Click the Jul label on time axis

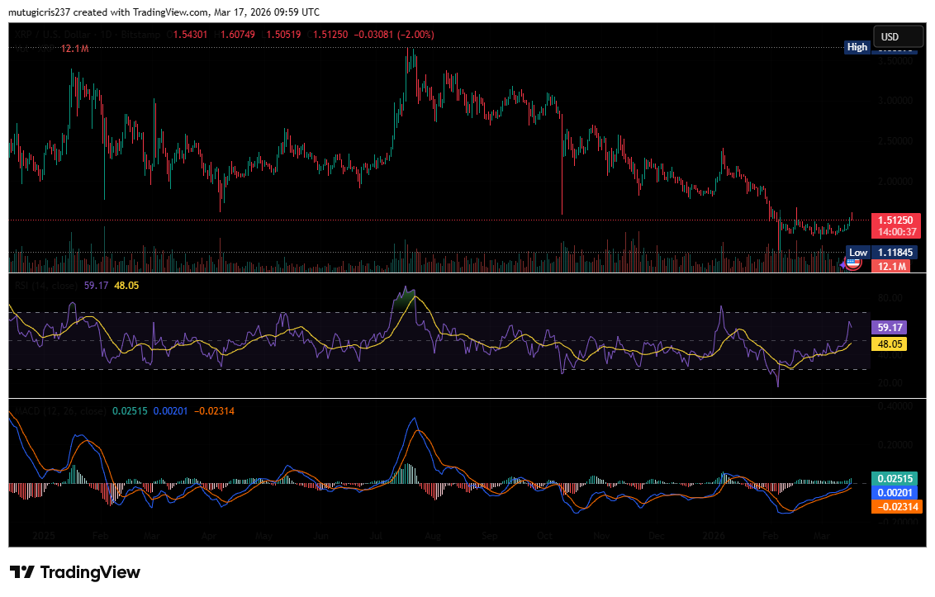tap(376, 536)
